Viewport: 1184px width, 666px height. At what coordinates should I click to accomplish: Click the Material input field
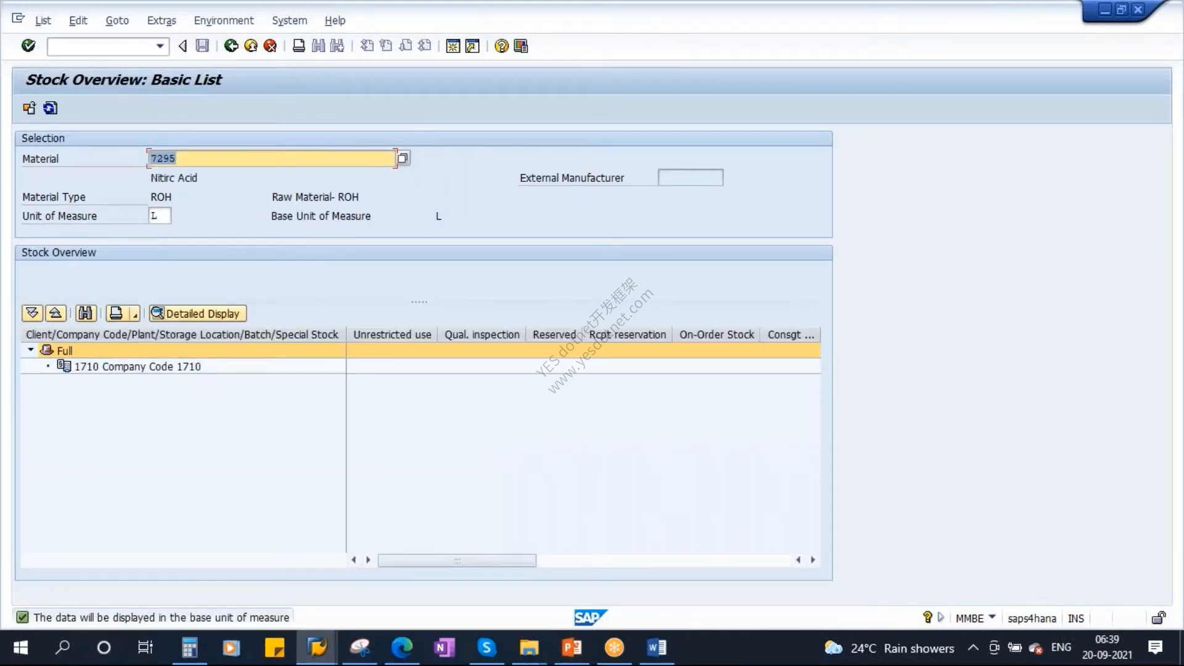click(271, 158)
